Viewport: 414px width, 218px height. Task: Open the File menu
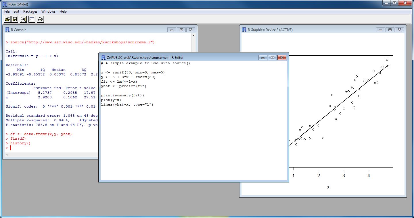(x=7, y=11)
